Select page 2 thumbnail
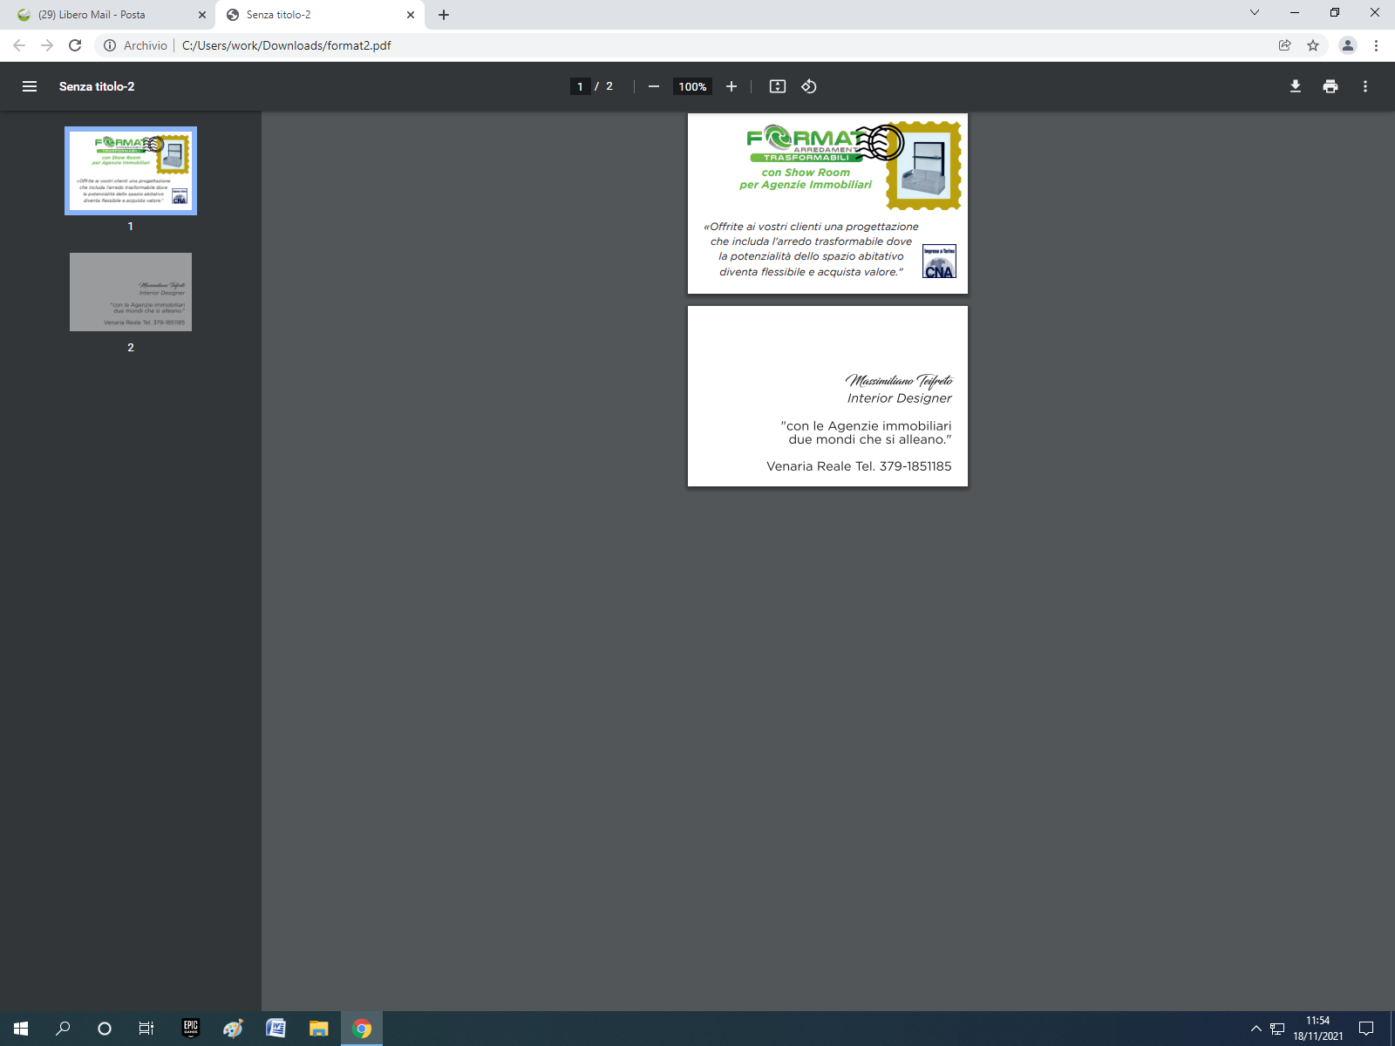This screenshot has width=1395, height=1046. (131, 292)
